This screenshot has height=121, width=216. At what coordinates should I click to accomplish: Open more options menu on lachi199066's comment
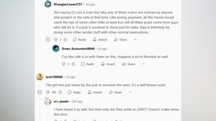(130, 92)
